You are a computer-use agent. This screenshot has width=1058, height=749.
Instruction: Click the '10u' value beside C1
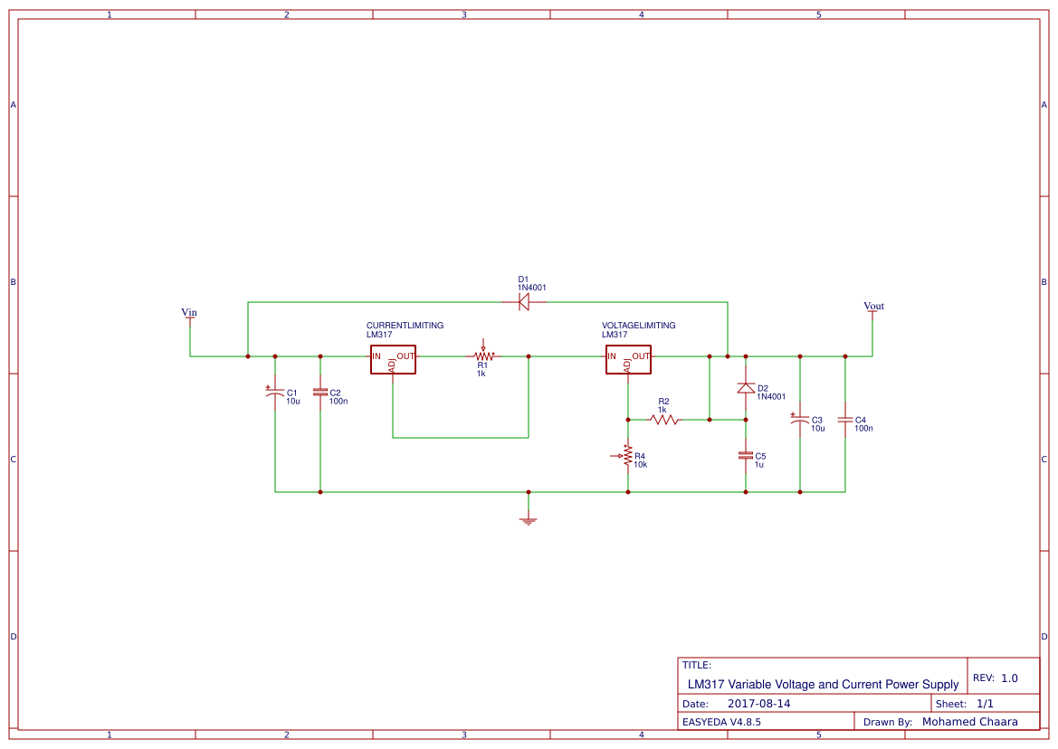tap(293, 401)
